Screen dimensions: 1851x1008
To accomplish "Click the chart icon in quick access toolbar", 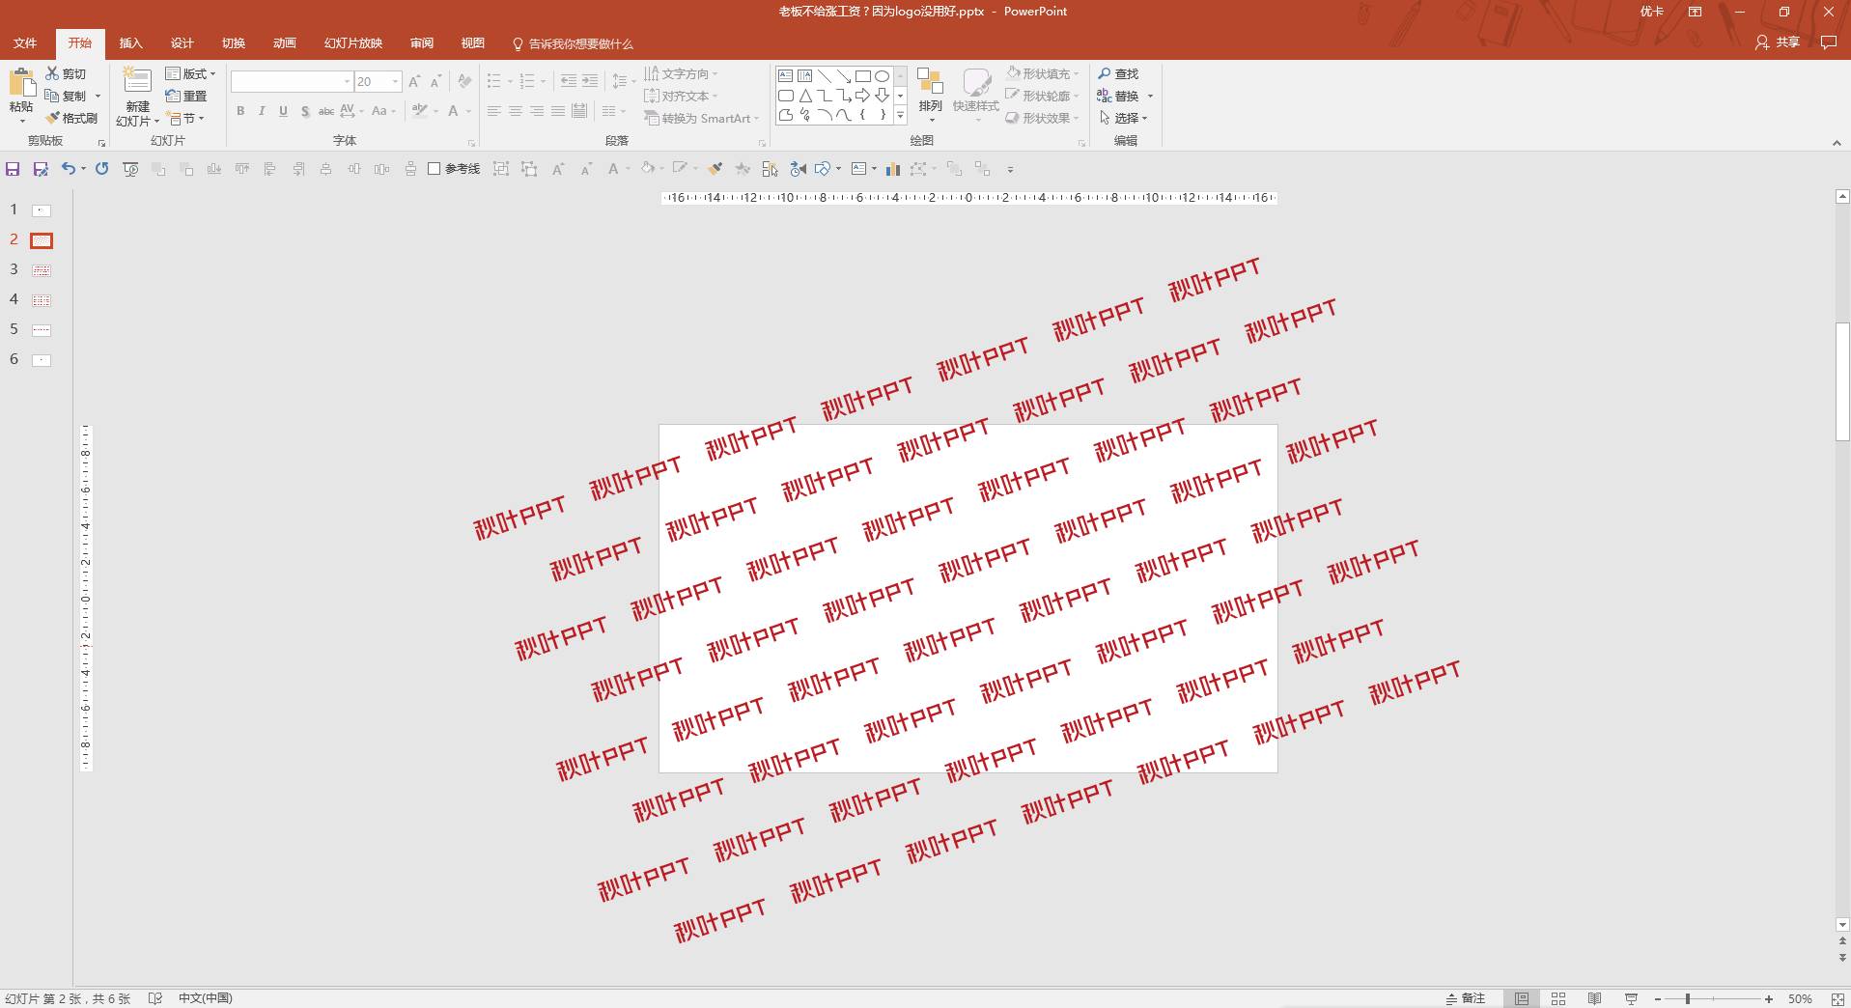I will pyautogui.click(x=893, y=169).
